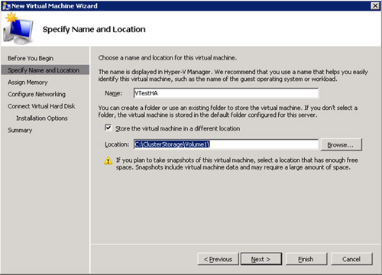
Task: Click the wizard title bar icon
Action: tap(6, 5)
